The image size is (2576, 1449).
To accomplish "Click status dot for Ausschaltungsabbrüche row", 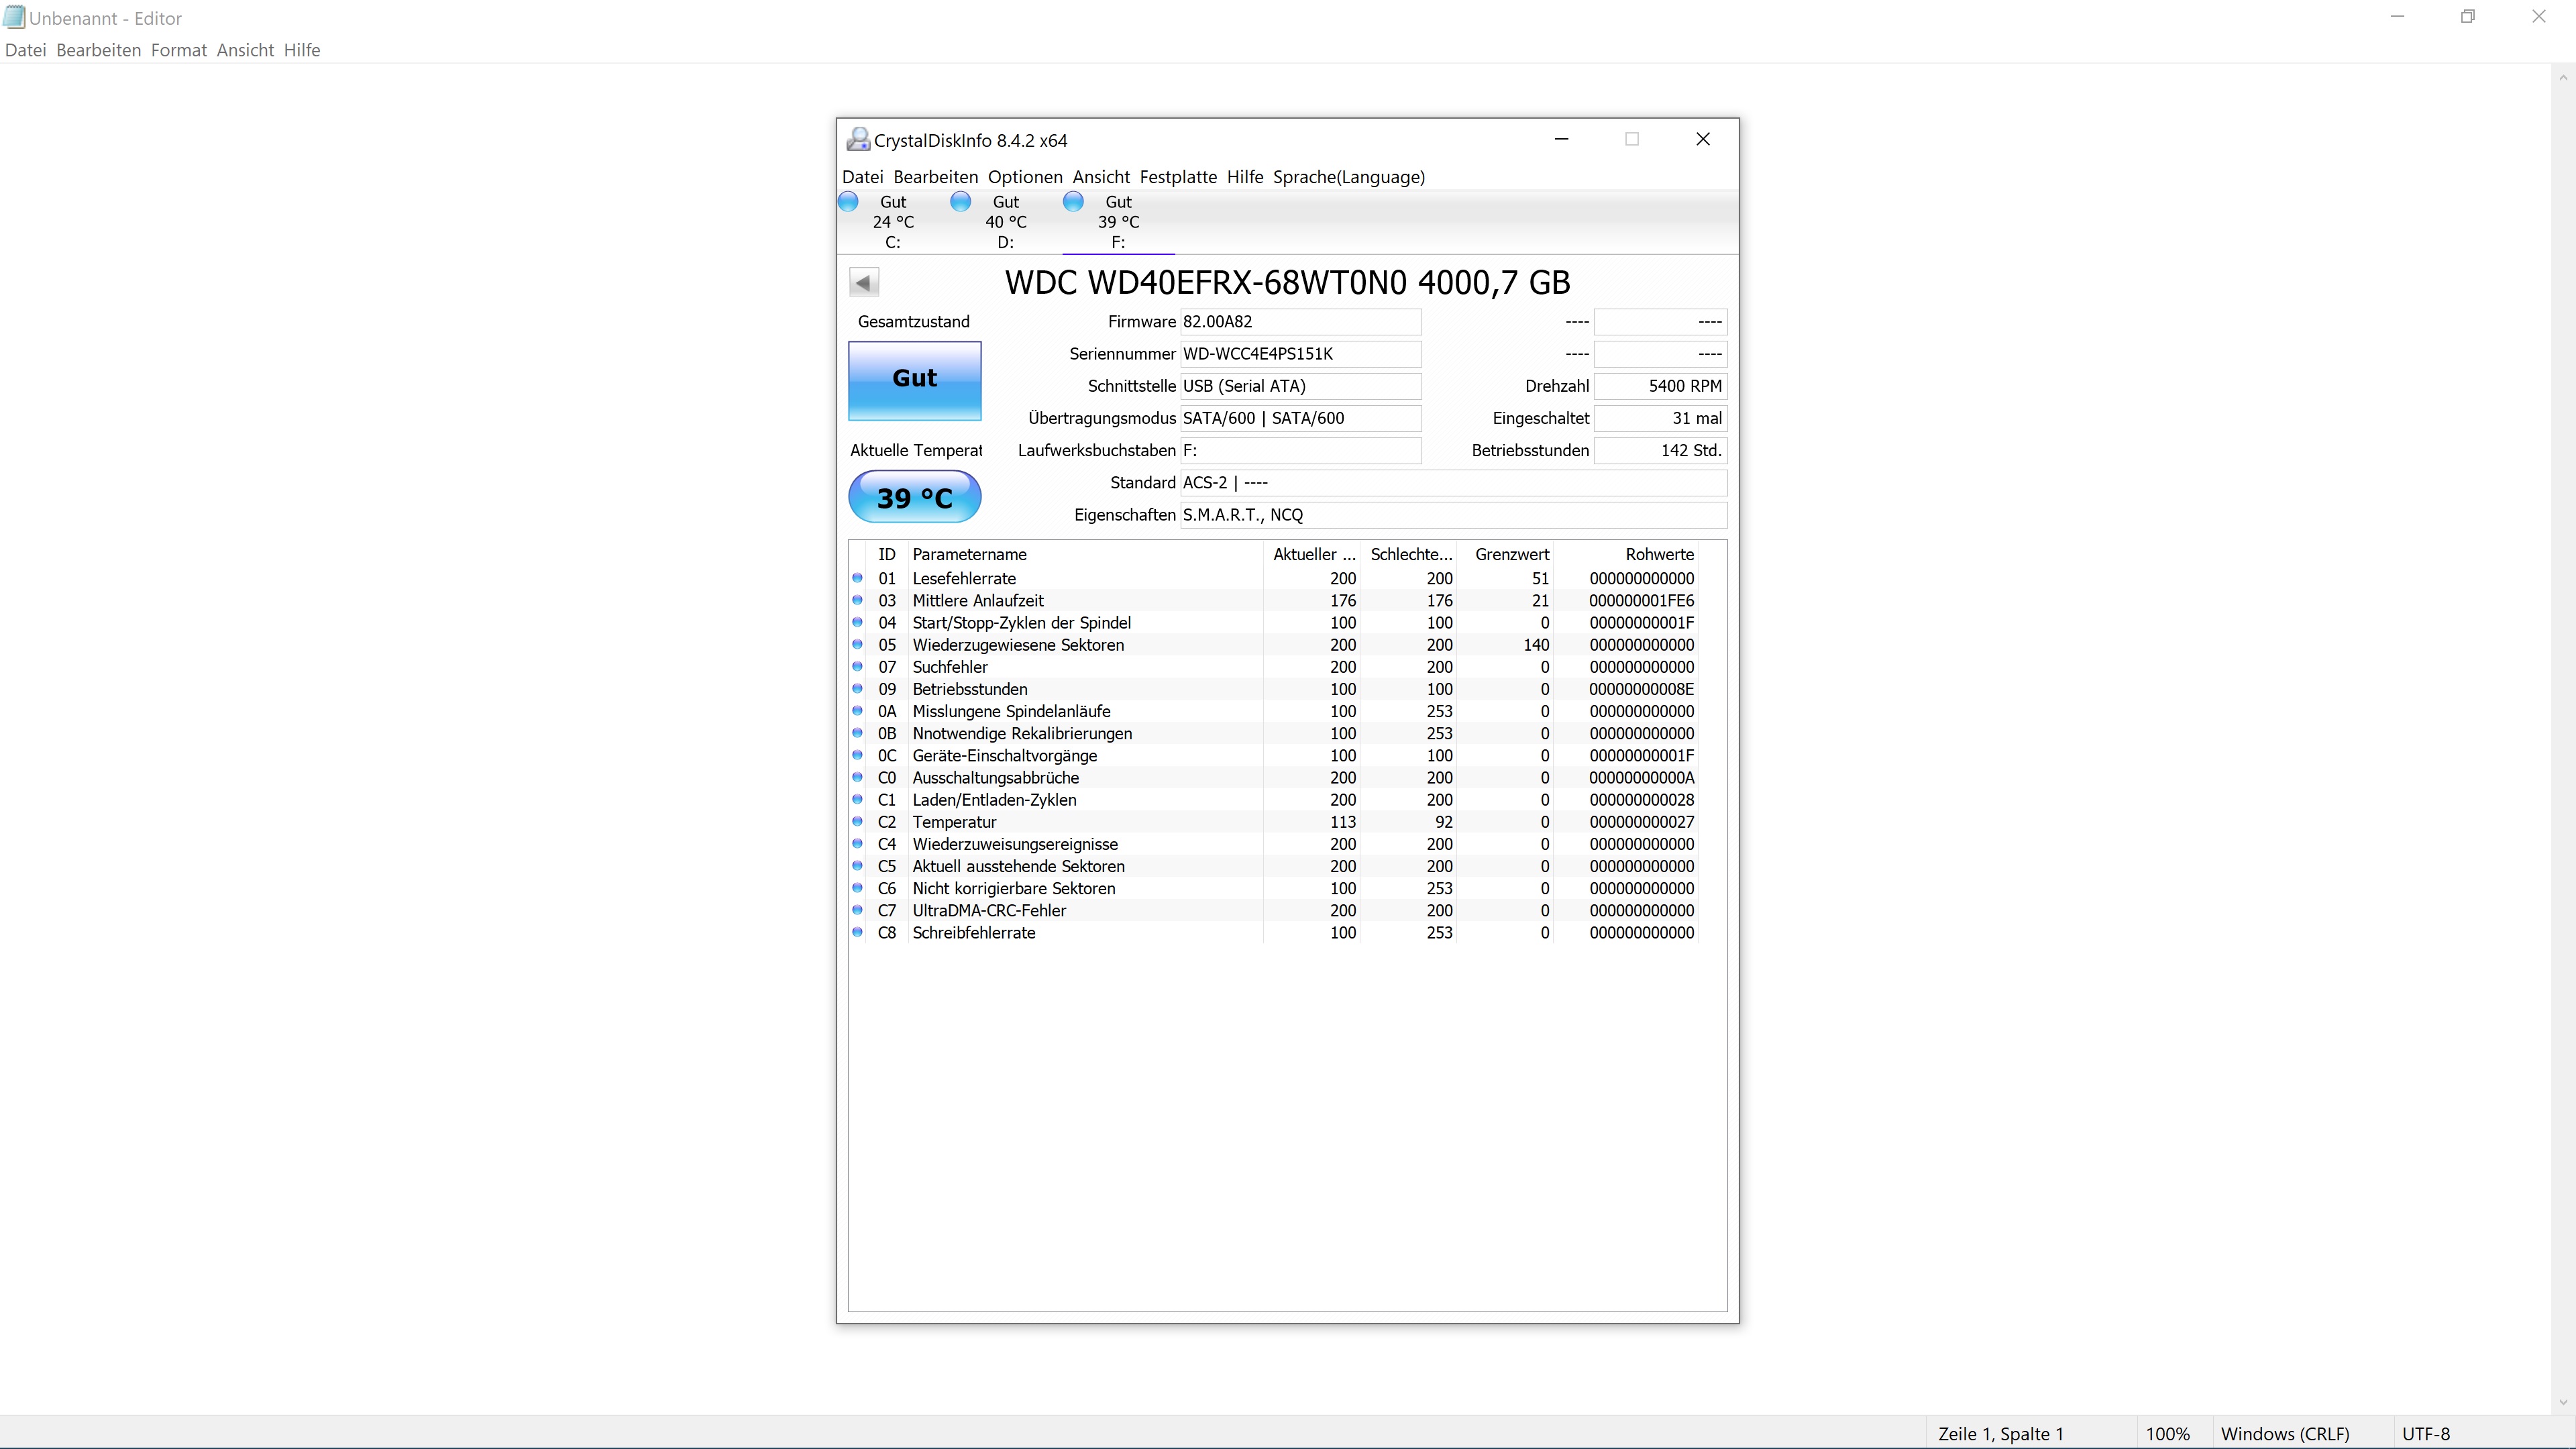I will tap(857, 777).
